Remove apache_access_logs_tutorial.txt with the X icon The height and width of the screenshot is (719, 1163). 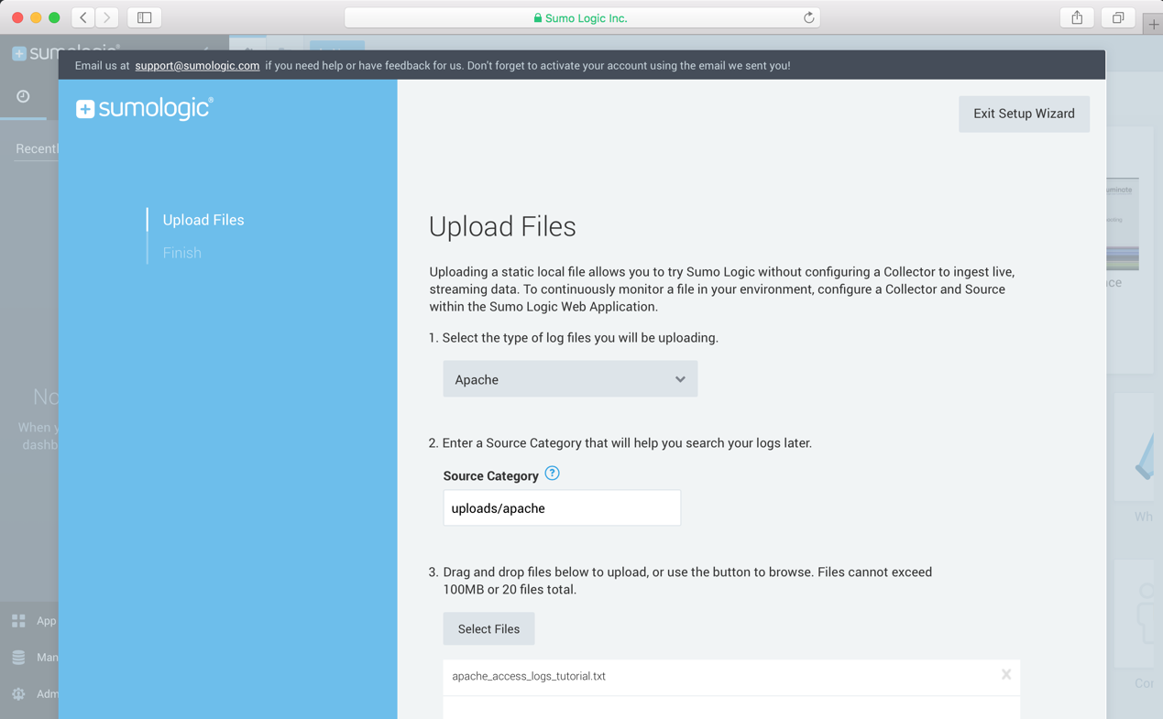tap(1006, 675)
